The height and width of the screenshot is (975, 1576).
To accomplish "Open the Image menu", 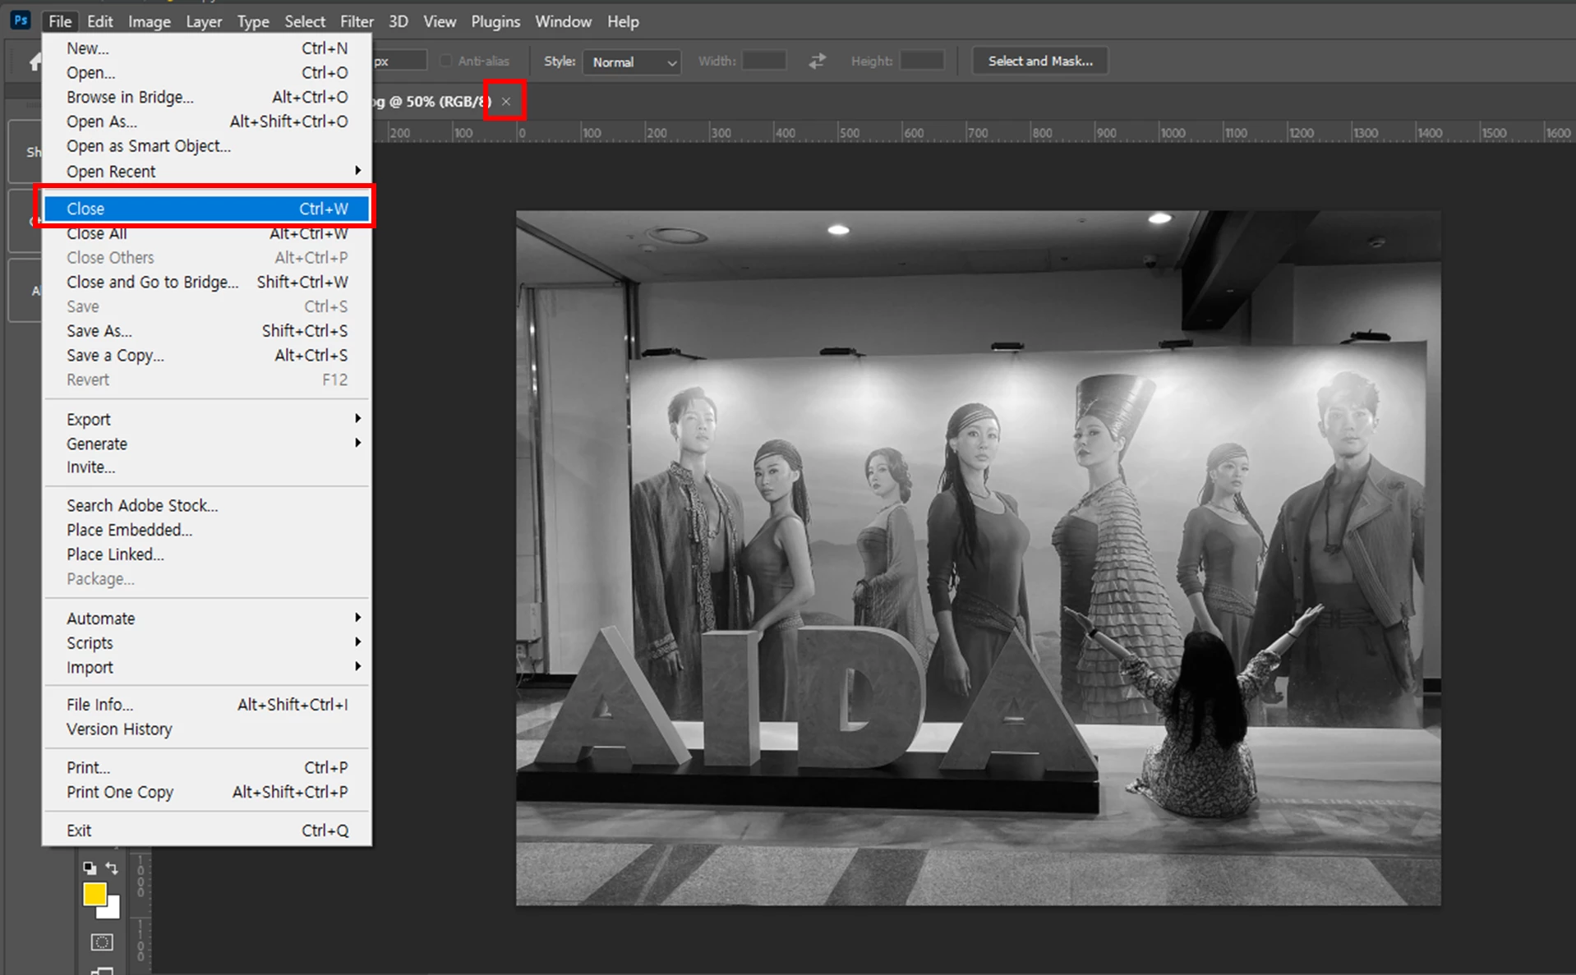I will click(150, 21).
